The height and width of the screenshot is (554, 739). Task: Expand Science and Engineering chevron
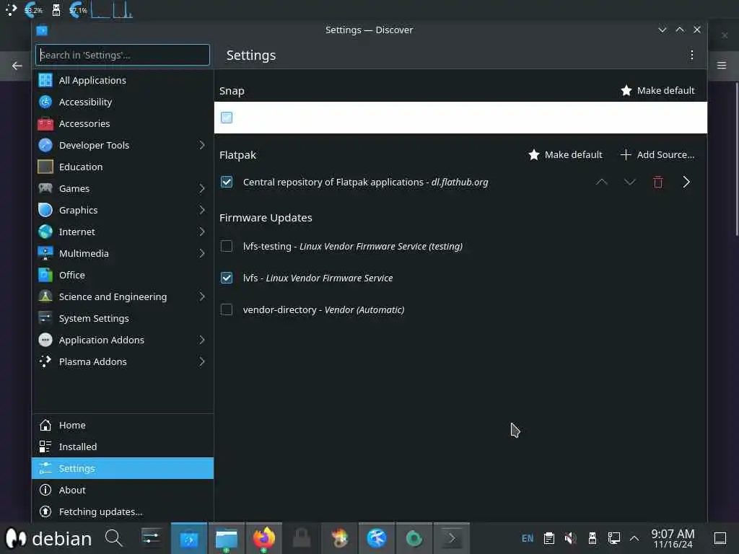pos(202,296)
